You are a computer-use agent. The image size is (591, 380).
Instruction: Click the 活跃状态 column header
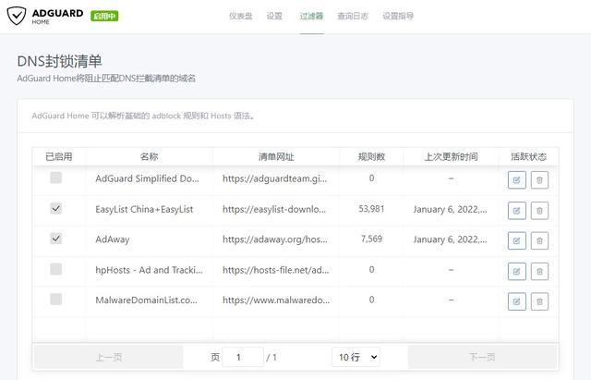528,156
